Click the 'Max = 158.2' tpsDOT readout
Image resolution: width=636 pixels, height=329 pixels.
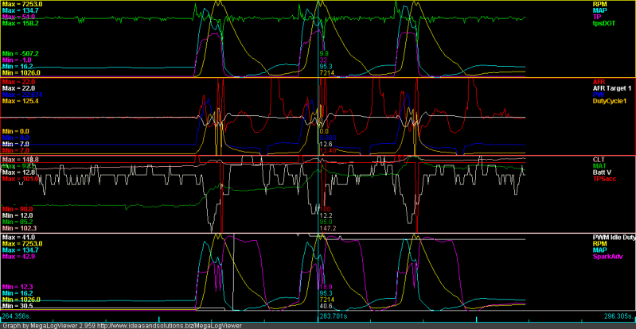click(19, 24)
